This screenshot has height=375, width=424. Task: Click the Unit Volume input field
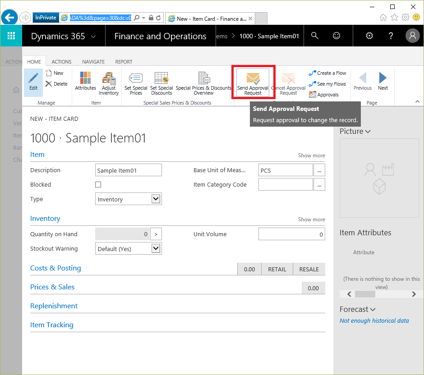point(291,234)
